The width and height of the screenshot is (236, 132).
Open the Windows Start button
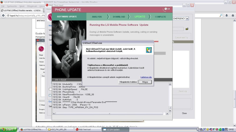(9, 129)
